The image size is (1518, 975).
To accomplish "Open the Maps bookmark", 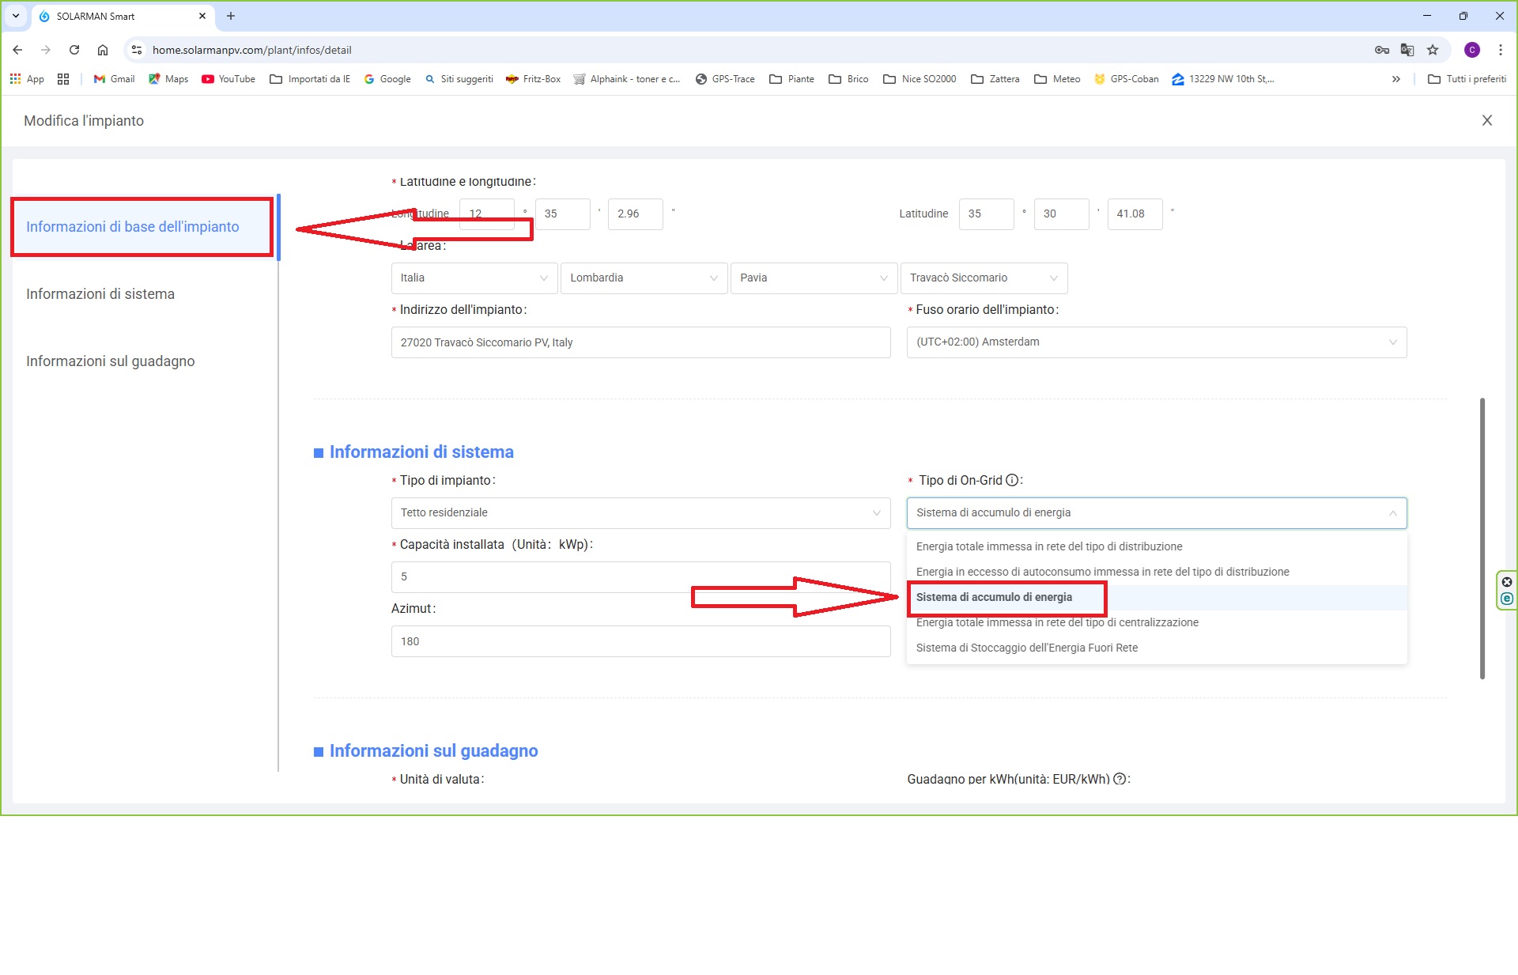I will coord(168,79).
